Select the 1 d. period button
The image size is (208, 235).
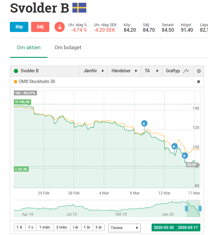[x=20, y=227]
